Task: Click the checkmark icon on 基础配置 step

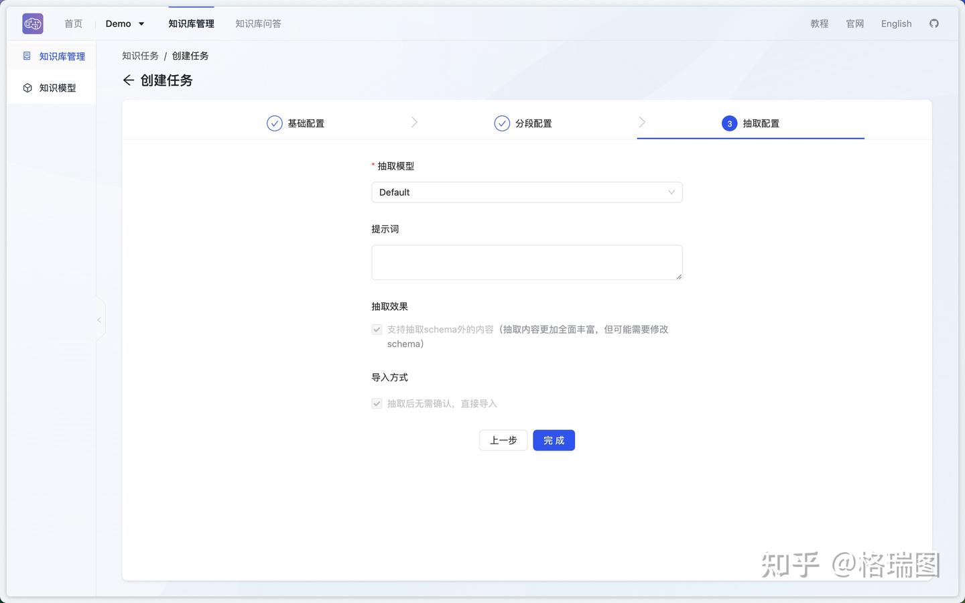Action: (x=274, y=123)
